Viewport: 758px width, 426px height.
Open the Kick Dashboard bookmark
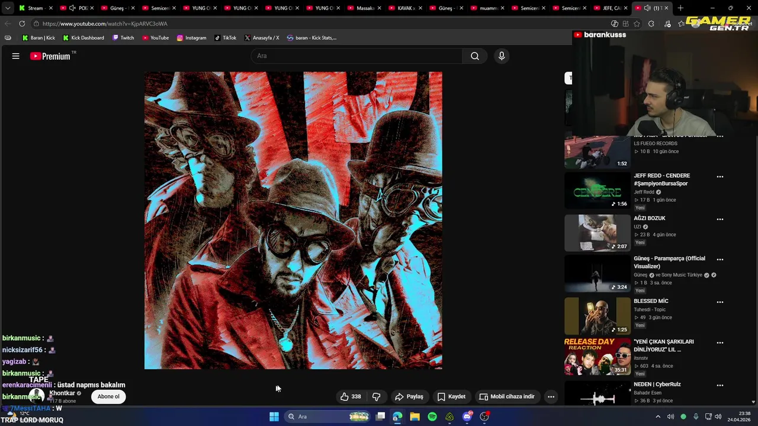coord(83,38)
